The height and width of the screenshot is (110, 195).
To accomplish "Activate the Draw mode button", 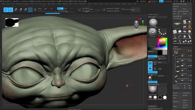I will tap(11, 10).
